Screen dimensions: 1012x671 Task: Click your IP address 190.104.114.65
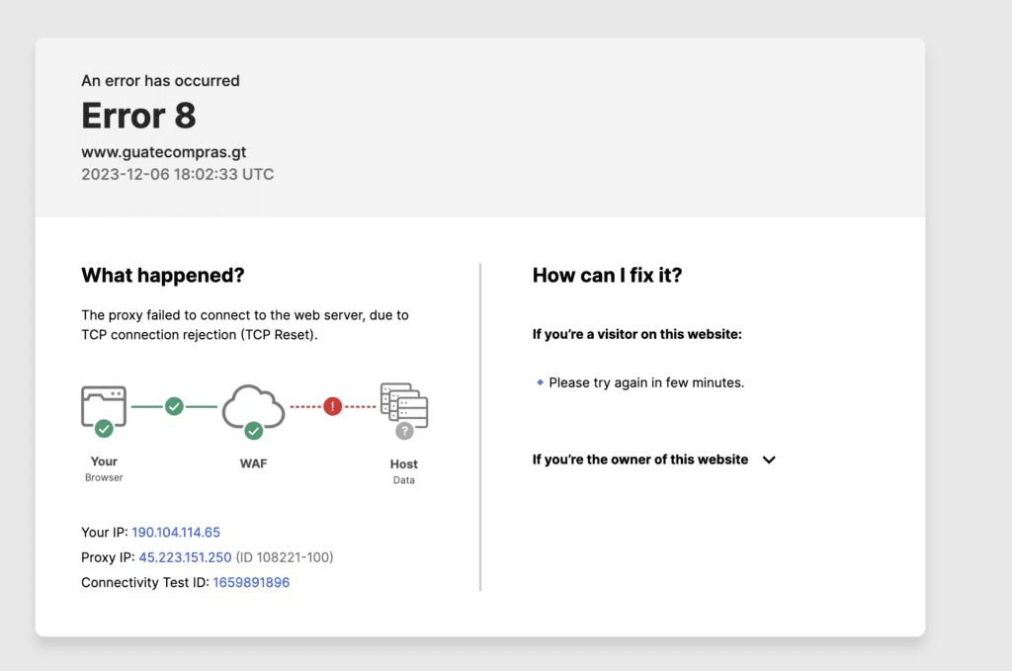pos(176,533)
